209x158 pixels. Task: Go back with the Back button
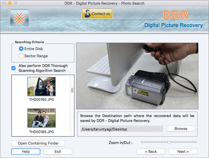pos(151,152)
